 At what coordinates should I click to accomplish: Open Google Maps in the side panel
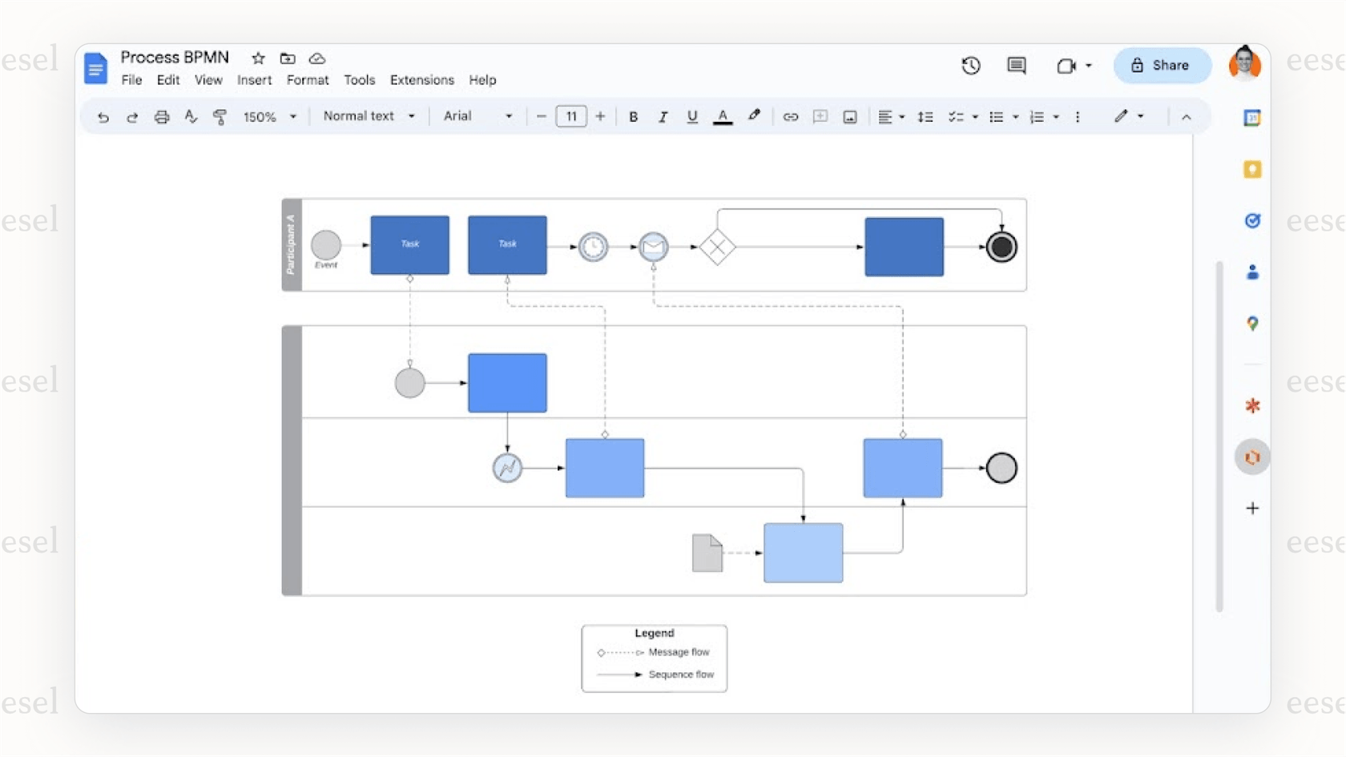[x=1251, y=324]
